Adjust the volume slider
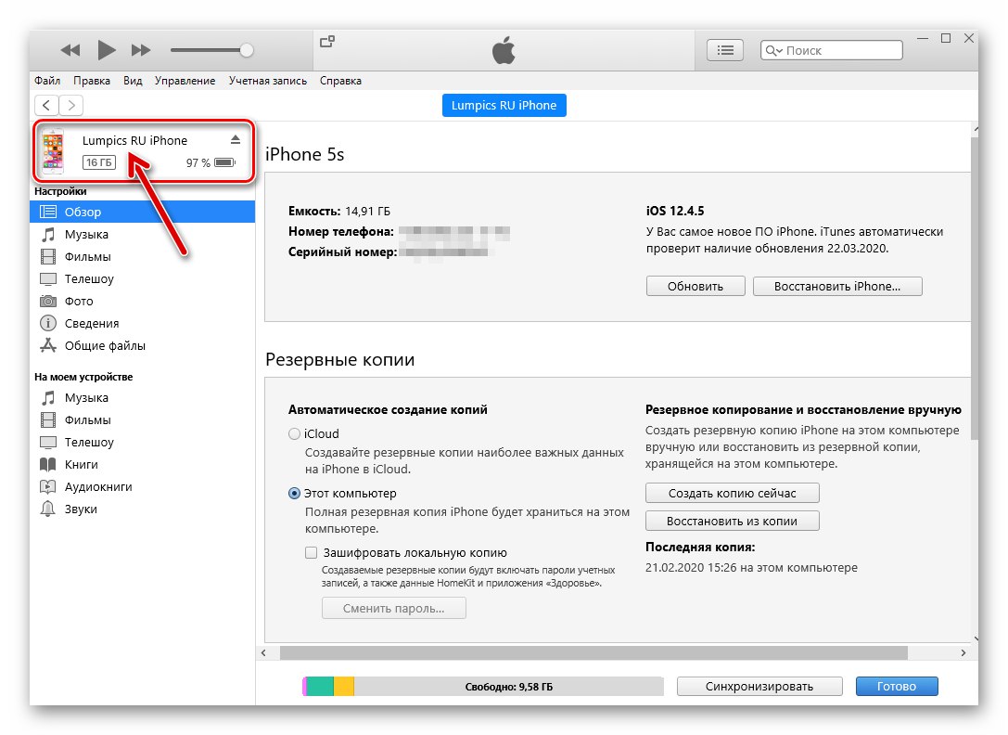 (245, 50)
